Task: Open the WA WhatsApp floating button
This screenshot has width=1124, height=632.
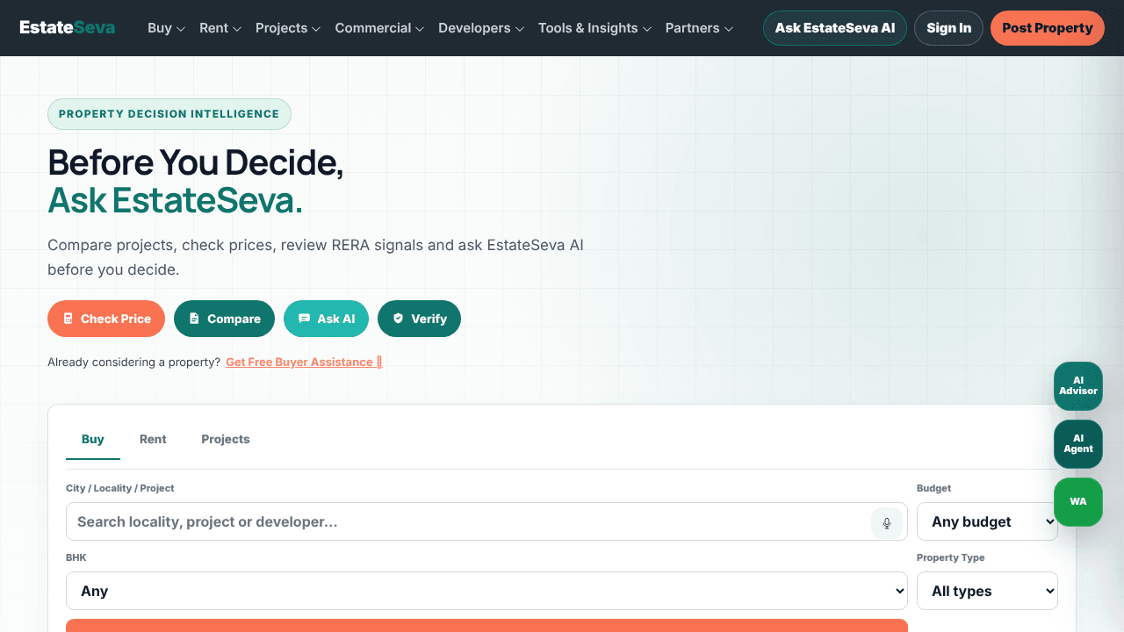Action: point(1078,501)
